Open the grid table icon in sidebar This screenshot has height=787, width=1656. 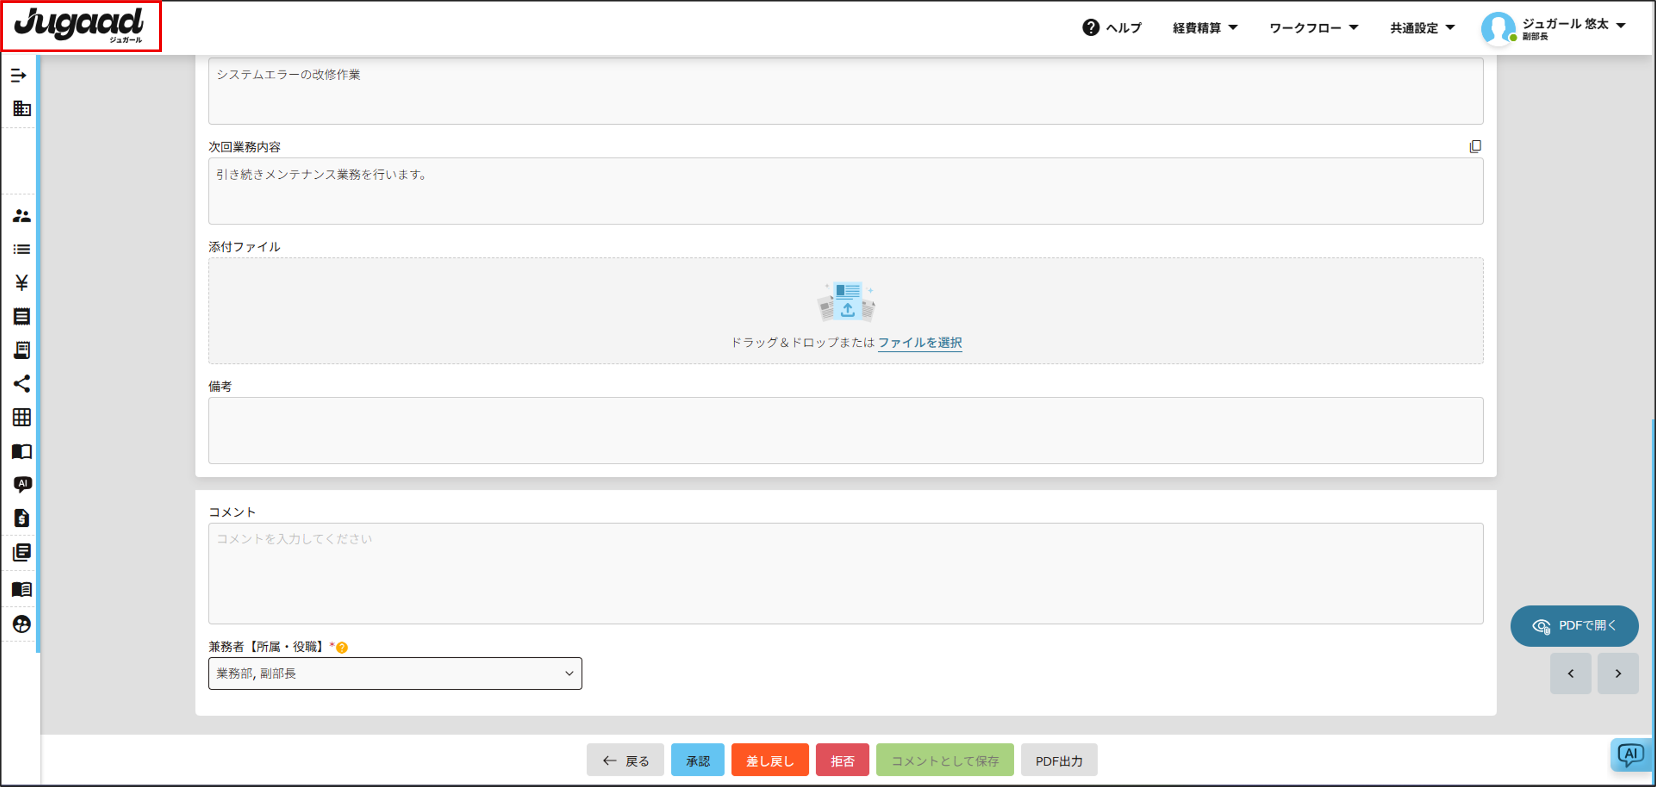point(21,417)
